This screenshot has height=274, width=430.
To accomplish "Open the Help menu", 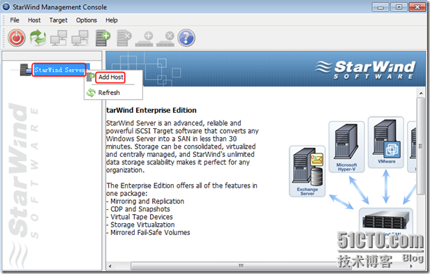I will point(112,20).
